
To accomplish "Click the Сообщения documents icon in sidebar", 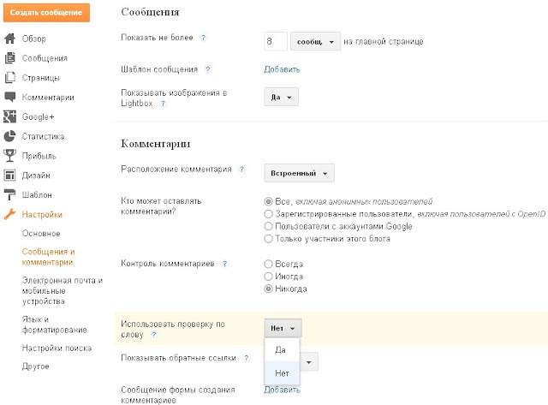I will tap(9, 58).
